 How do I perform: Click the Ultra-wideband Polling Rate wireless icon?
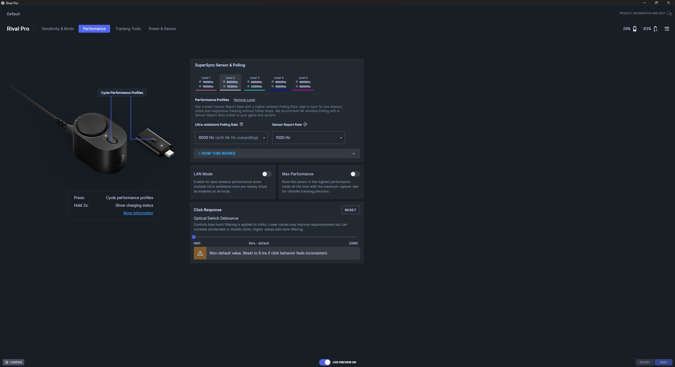point(241,124)
